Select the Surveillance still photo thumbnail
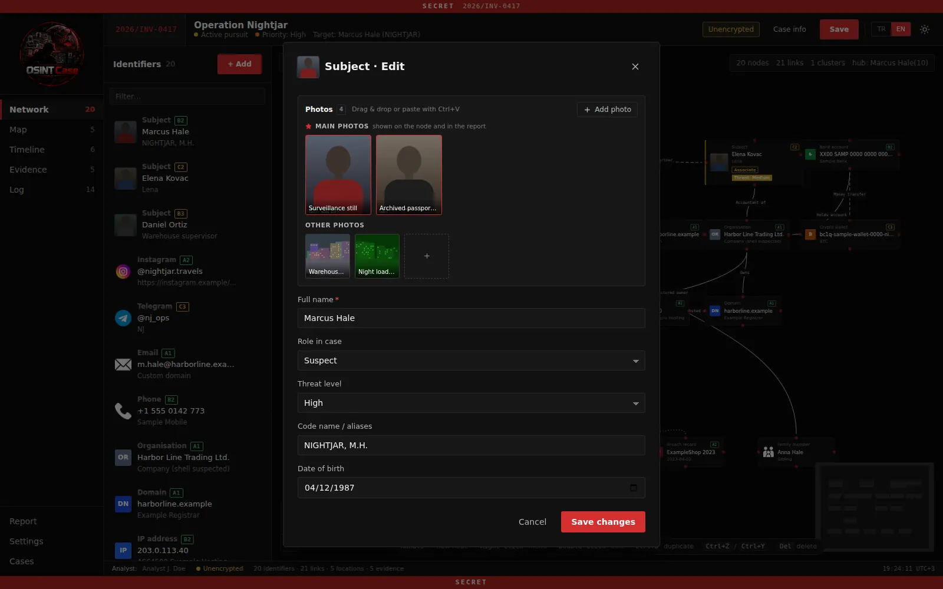Image resolution: width=943 pixels, height=589 pixels. (338, 175)
